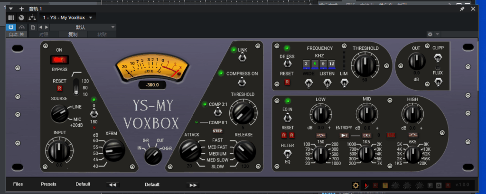Open the Presets menu

pos(49,184)
